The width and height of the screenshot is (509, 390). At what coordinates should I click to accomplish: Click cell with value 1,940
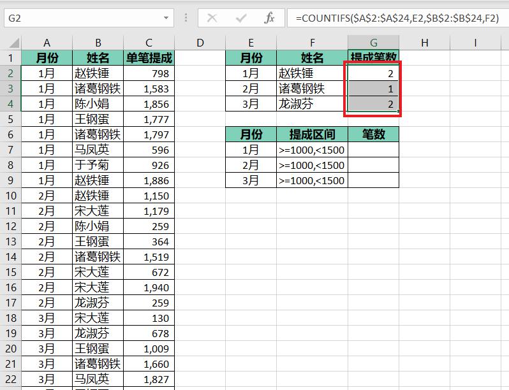[x=149, y=287]
